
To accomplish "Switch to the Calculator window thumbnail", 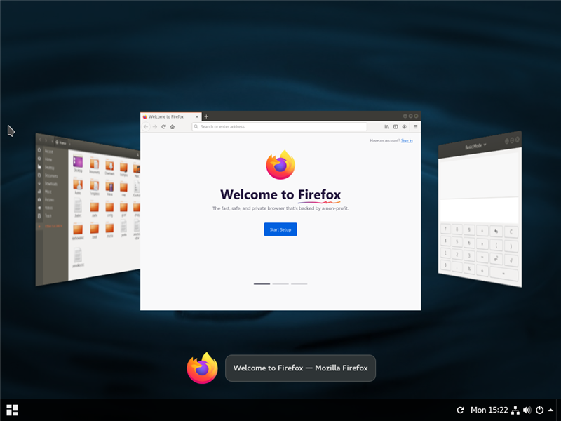I will (x=480, y=209).
